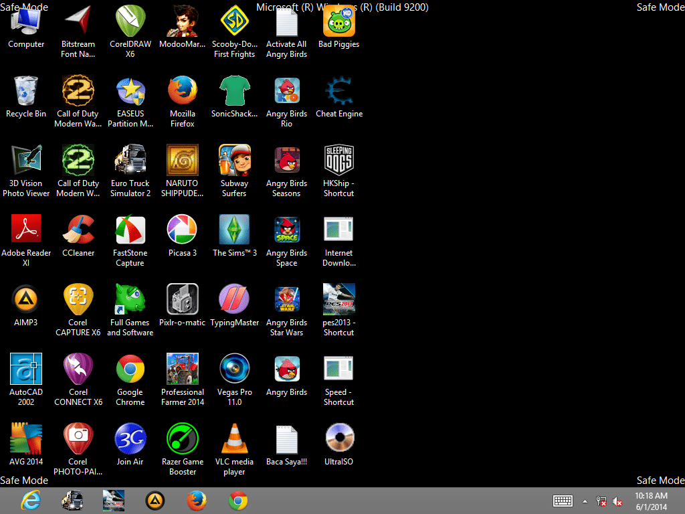685x514 pixels.
Task: Select HKShip Sleeping Dogs shortcut
Action: click(339, 160)
